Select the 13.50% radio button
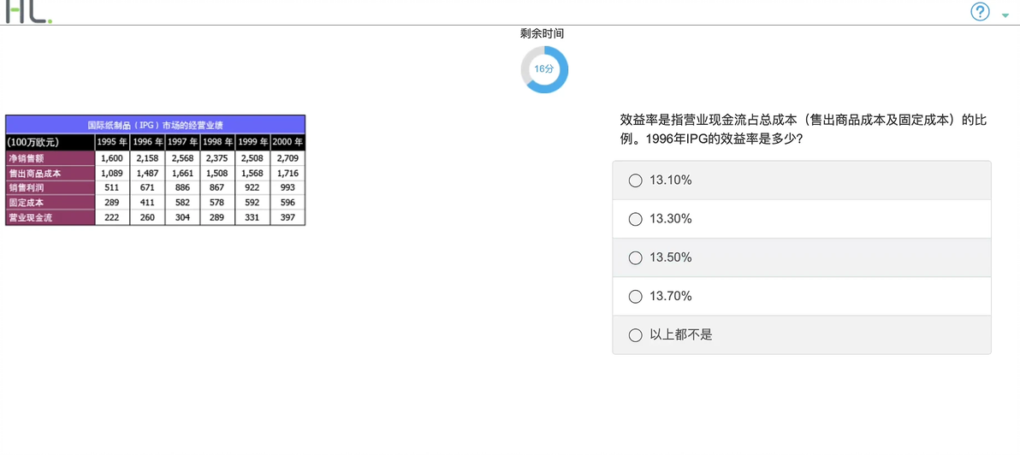The image size is (1020, 455). 636,258
